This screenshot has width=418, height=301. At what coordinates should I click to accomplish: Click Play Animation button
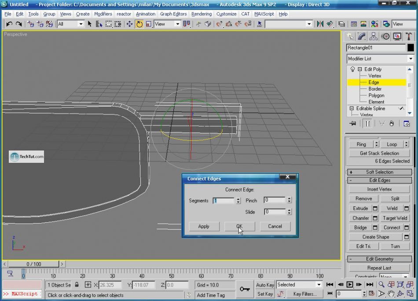(x=350, y=285)
